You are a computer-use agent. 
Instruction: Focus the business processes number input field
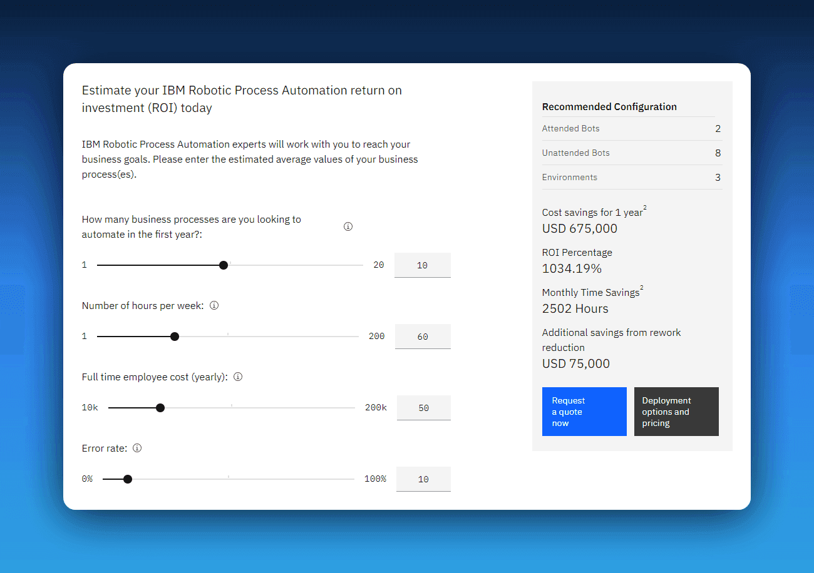coord(422,265)
